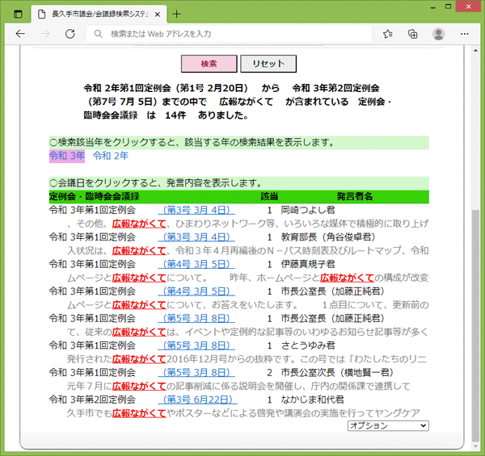Click speaker name なかじま和代君
Screen dimensions: 485x456
(312, 400)
